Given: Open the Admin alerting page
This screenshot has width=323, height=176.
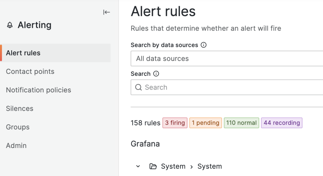Looking at the screenshot, I should tap(16, 146).
